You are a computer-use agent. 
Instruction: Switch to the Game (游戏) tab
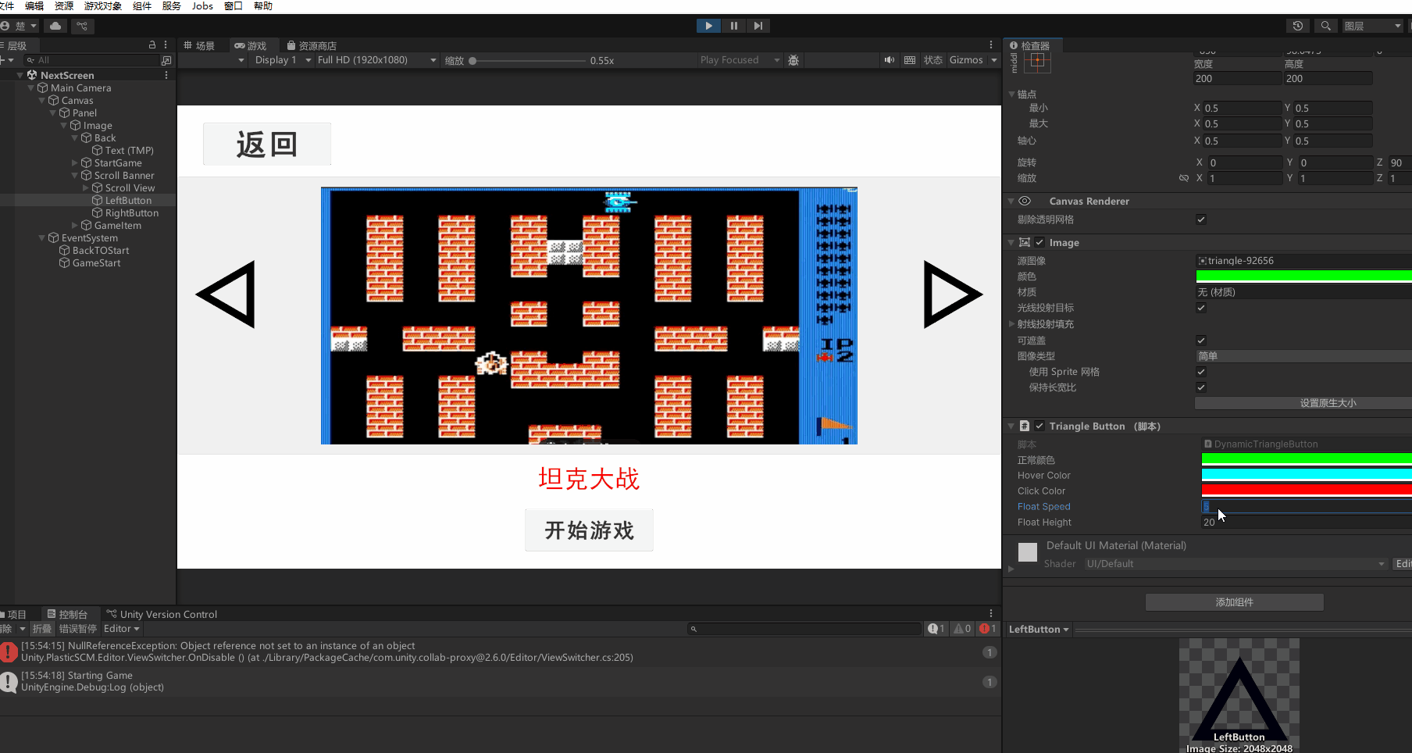tap(251, 45)
